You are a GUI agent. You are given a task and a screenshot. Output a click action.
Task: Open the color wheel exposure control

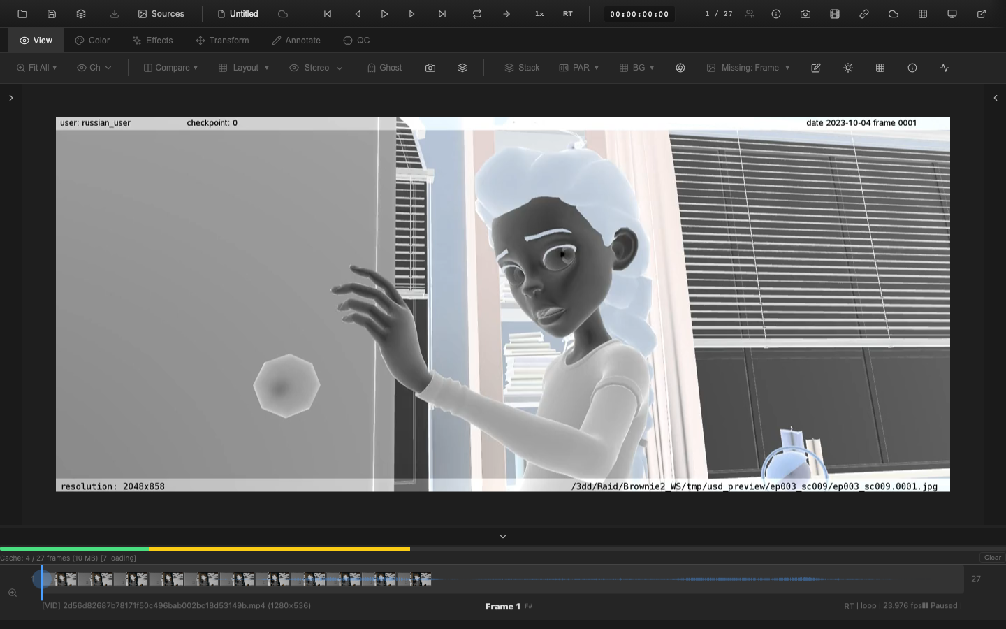pyautogui.click(x=680, y=68)
